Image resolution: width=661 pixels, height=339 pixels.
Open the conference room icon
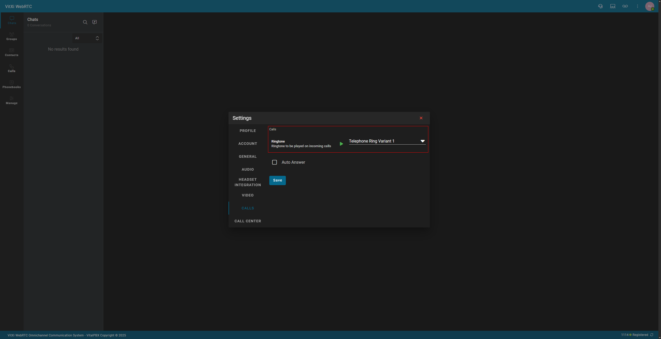click(x=613, y=6)
